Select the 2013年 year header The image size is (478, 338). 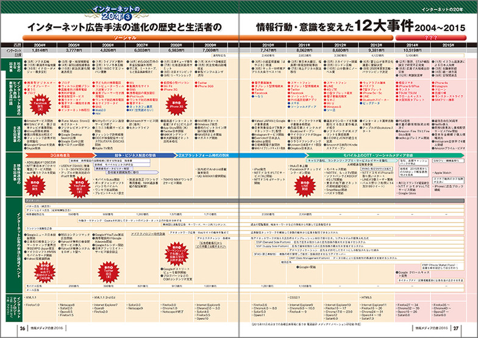376,45
